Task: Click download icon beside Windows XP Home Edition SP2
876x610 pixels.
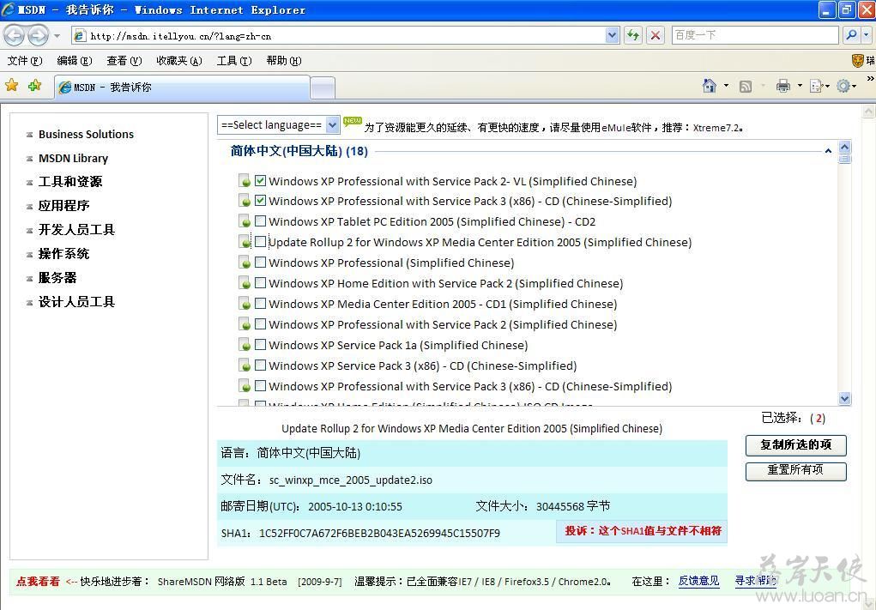Action: pyautogui.click(x=245, y=283)
